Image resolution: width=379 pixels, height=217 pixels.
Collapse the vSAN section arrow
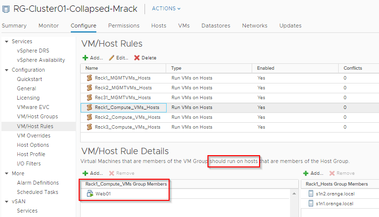(x=6, y=202)
